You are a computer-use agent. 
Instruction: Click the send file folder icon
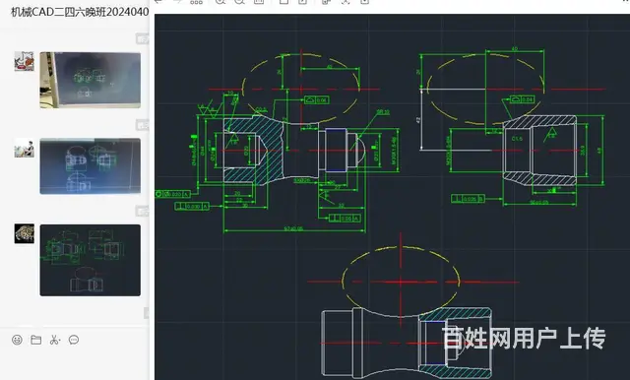click(35, 340)
